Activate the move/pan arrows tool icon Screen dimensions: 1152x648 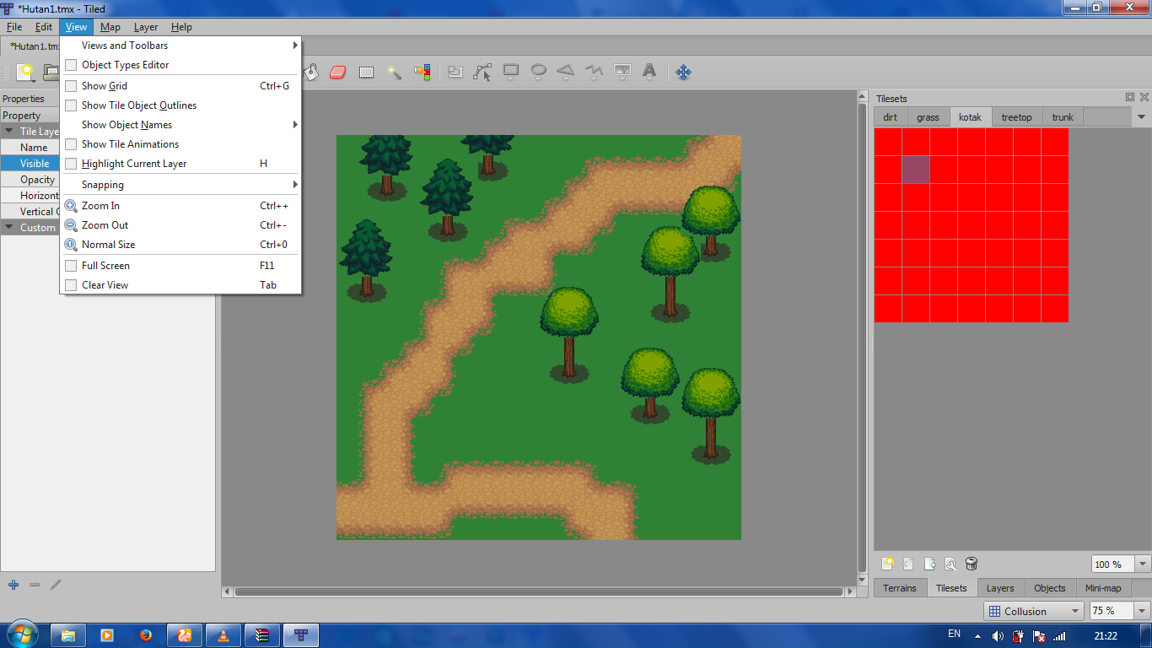pyautogui.click(x=683, y=73)
